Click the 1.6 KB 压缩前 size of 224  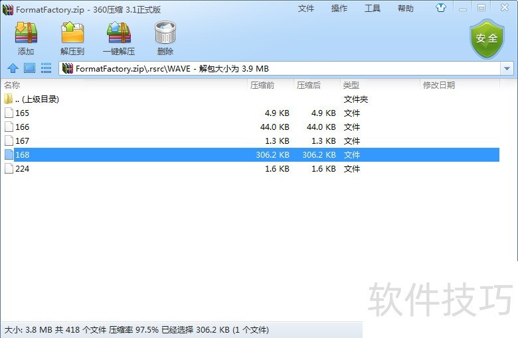click(x=277, y=168)
